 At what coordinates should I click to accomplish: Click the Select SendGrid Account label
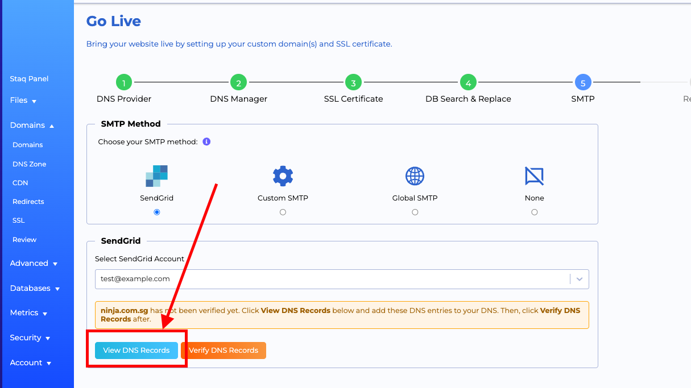tap(140, 258)
